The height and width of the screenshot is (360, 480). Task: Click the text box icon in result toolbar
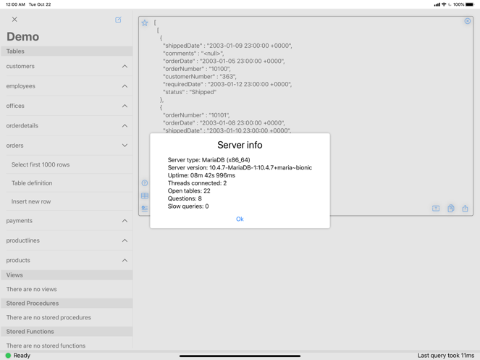coord(436,209)
